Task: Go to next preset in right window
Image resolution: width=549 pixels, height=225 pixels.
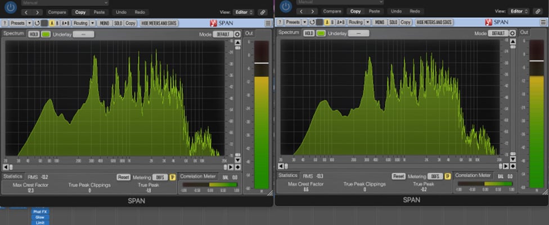Action: click(313, 11)
